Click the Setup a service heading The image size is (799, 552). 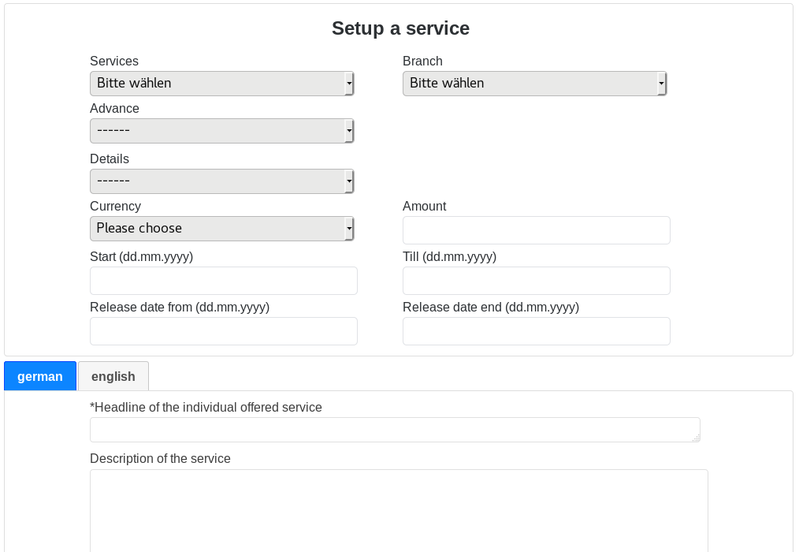400,28
